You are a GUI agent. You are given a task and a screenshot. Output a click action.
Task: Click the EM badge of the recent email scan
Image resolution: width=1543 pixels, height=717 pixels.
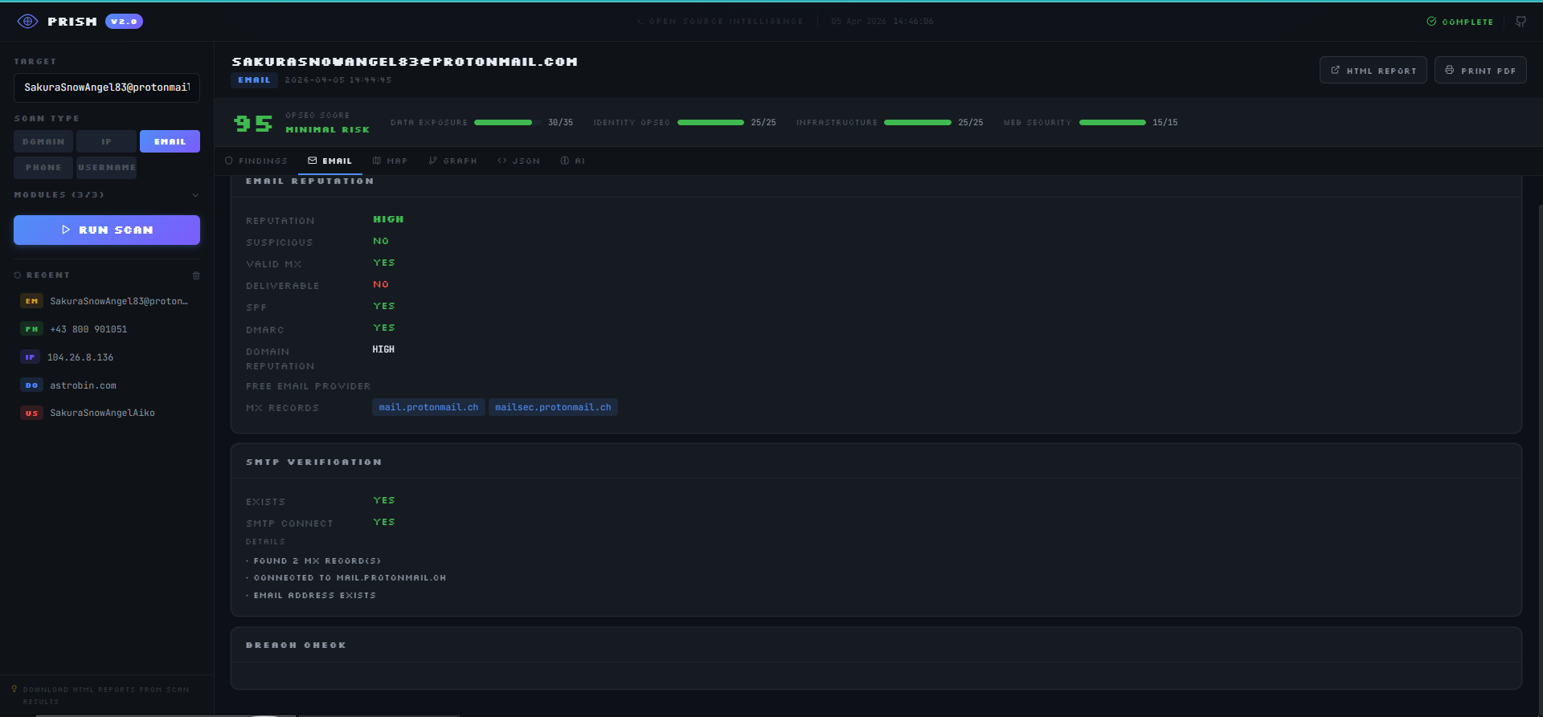[x=31, y=301]
